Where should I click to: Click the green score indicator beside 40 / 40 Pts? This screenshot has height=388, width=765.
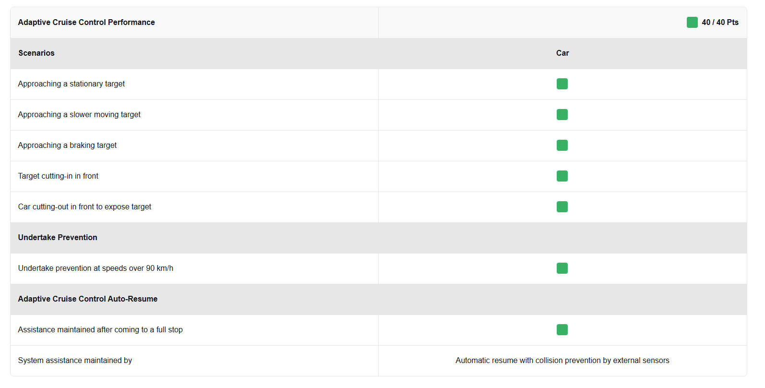(692, 22)
